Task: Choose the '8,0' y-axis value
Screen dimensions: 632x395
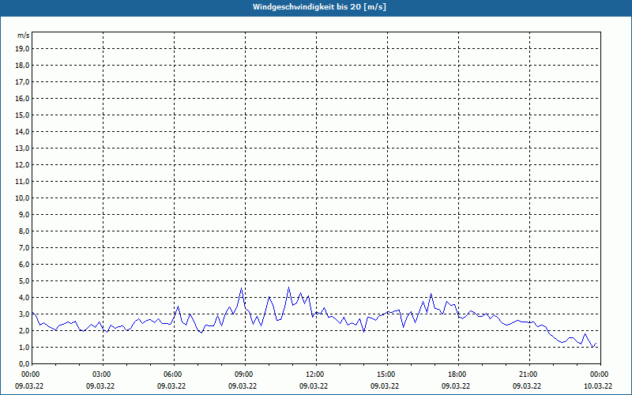Action: coord(24,231)
